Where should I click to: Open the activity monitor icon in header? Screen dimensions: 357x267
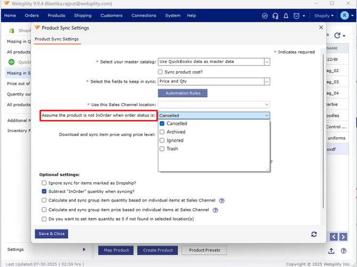265,15
